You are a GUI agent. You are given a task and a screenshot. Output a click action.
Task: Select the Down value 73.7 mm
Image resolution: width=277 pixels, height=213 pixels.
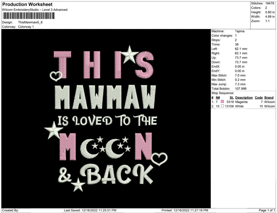pos(241,62)
